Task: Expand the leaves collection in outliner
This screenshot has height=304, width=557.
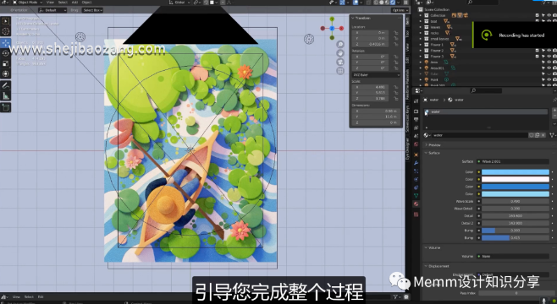Action: pyautogui.click(x=421, y=27)
